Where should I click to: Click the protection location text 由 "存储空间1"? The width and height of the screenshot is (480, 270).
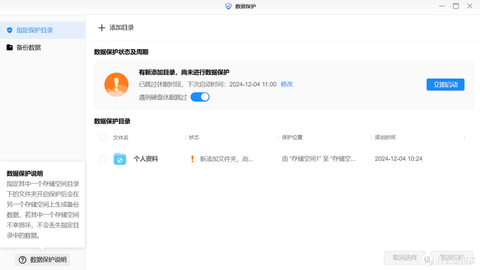tap(319, 159)
